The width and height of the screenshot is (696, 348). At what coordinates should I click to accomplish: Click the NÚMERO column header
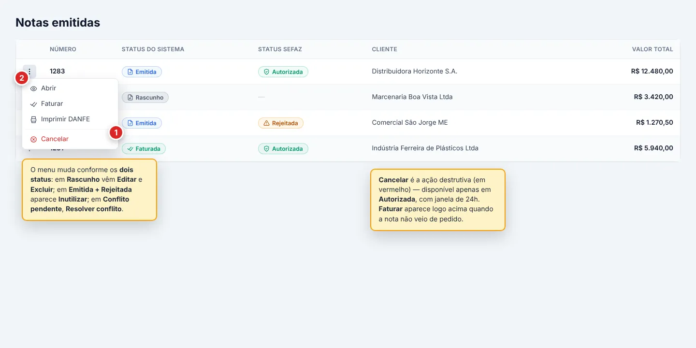pos(63,49)
